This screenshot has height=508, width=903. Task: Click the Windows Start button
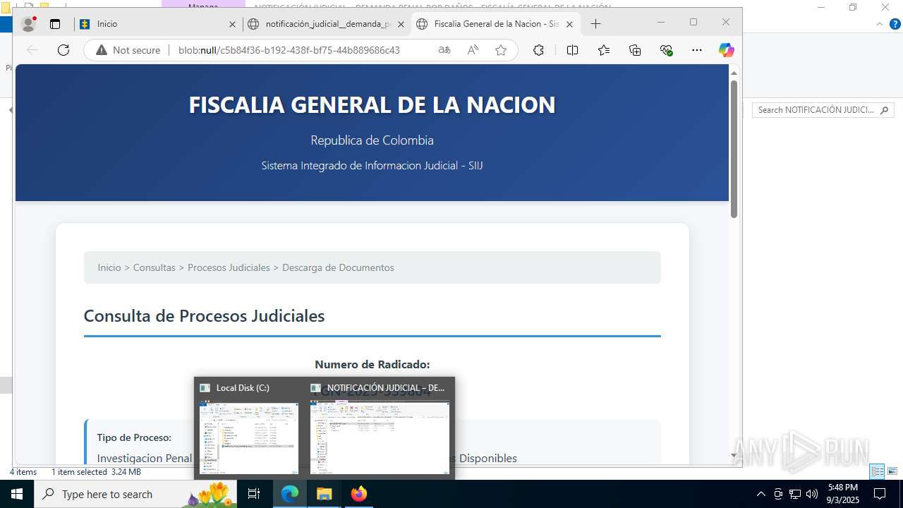(x=17, y=494)
